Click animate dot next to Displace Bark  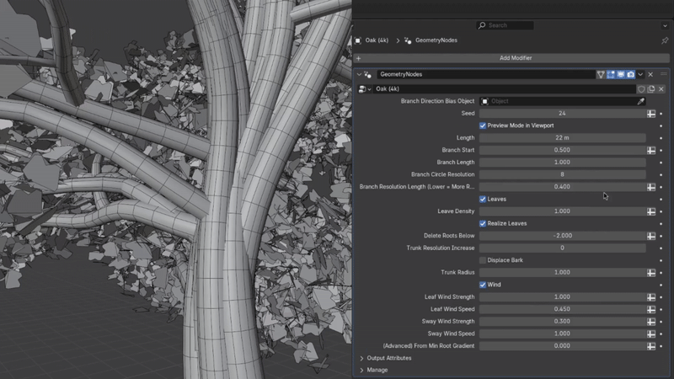point(661,260)
